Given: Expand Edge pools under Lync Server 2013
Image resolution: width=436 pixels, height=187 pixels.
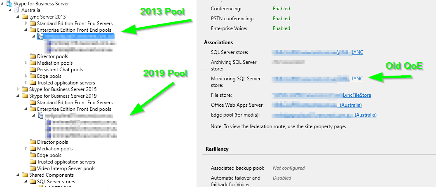Looking at the screenshot, I should 26,76.
